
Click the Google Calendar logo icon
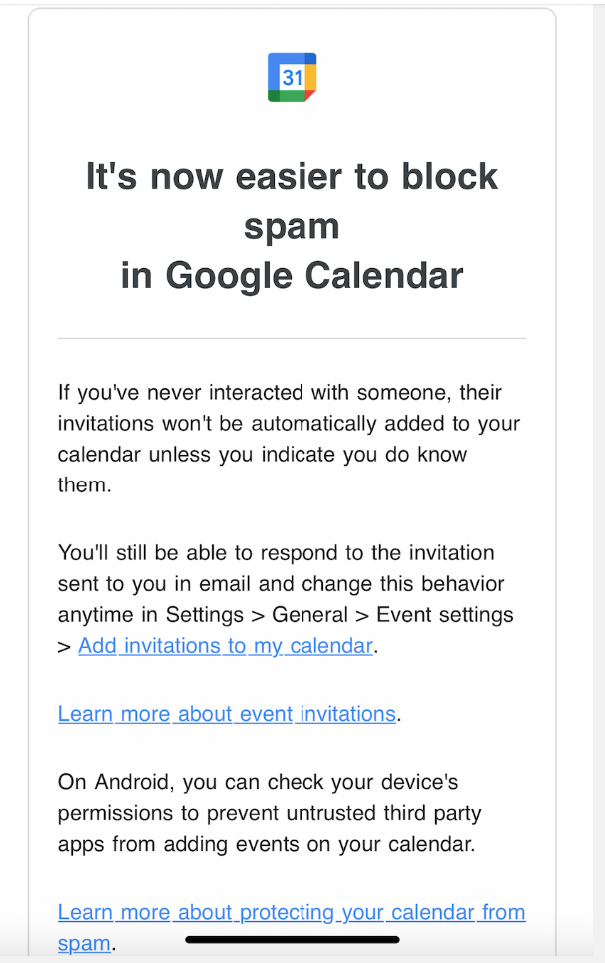[x=292, y=77]
